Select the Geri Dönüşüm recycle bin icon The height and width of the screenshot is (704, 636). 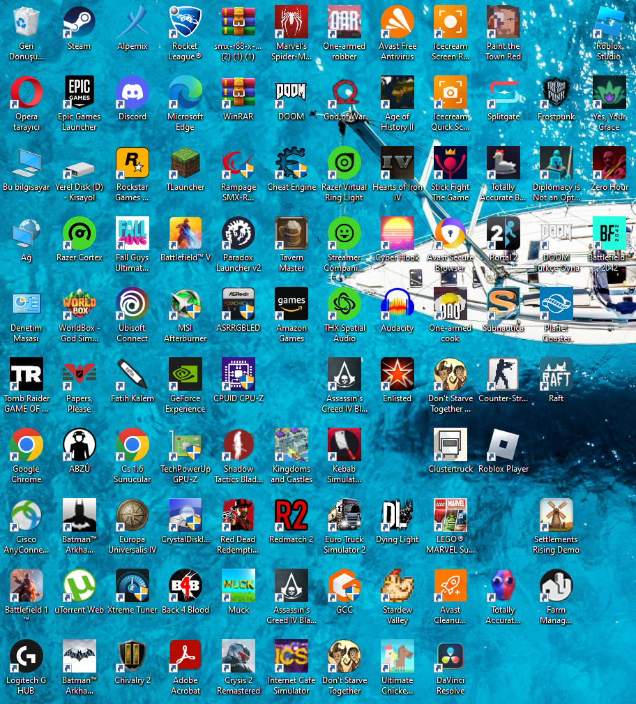point(26,22)
